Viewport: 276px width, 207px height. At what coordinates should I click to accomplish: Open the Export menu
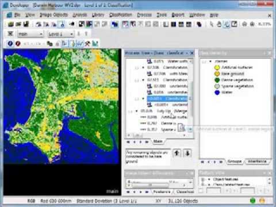pyautogui.click(x=178, y=15)
